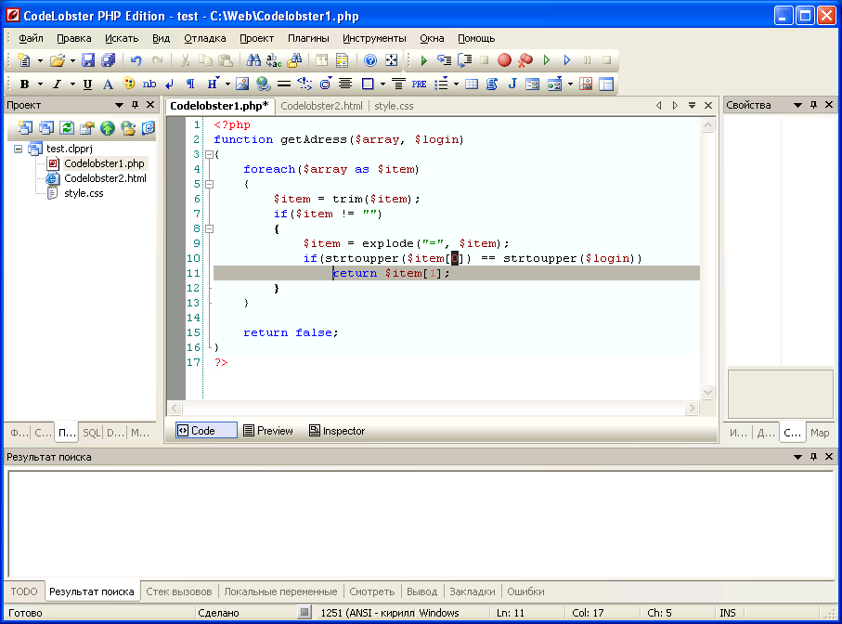842x624 pixels.
Task: Open the Плагины menu
Action: pos(308,39)
